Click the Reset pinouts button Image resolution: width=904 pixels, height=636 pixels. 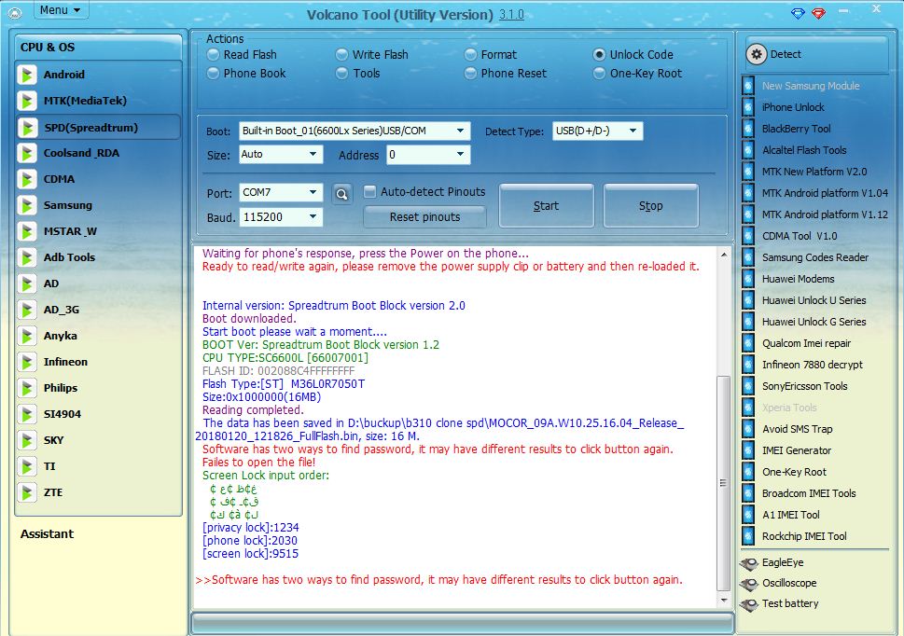(424, 217)
